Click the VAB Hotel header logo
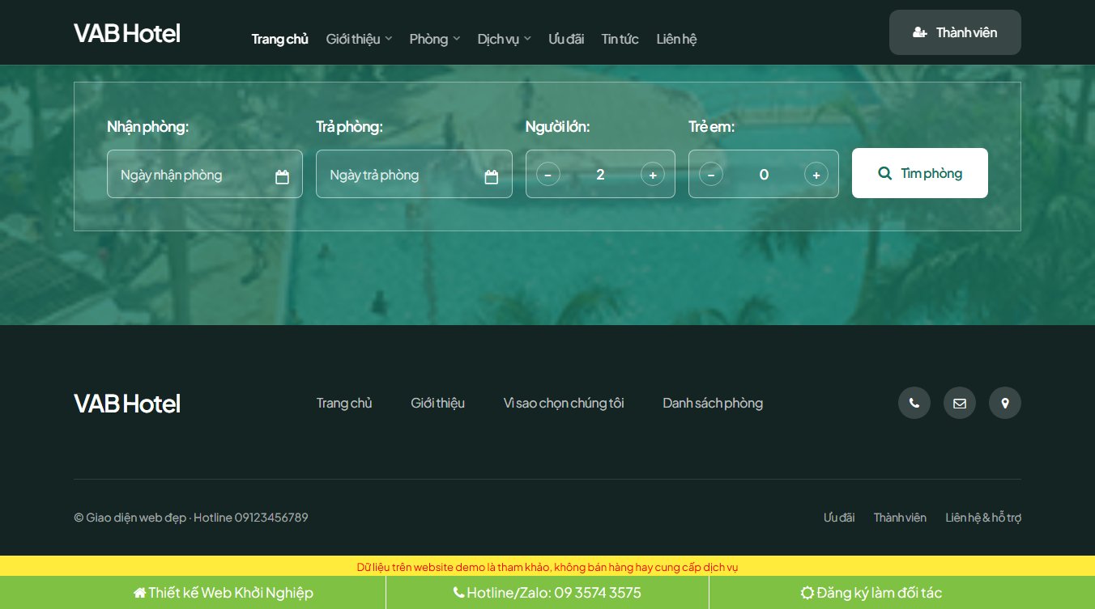Image resolution: width=1095 pixels, height=609 pixels. tap(127, 33)
